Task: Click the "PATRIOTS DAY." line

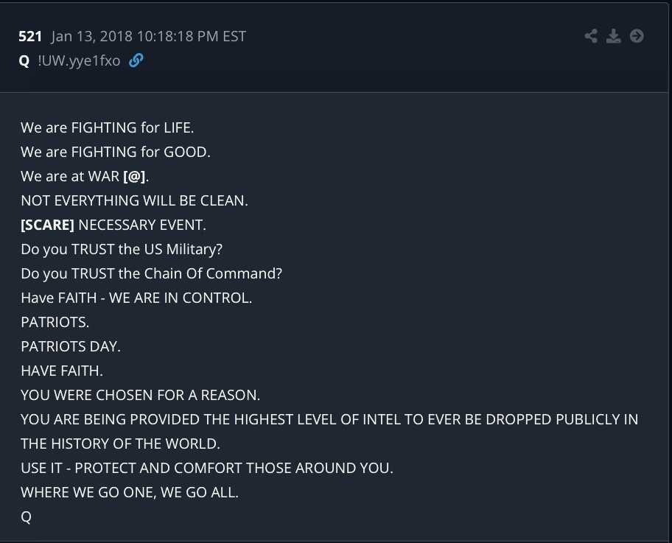Action: tap(71, 346)
